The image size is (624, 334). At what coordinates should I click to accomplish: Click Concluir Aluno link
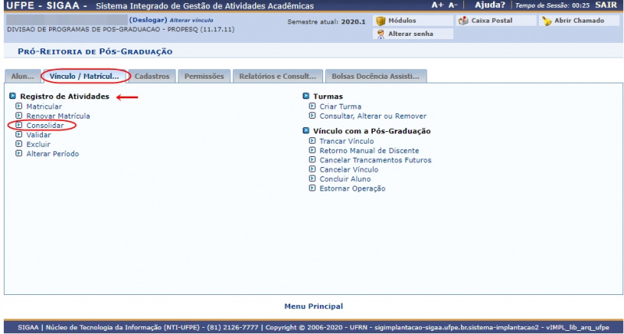[345, 179]
